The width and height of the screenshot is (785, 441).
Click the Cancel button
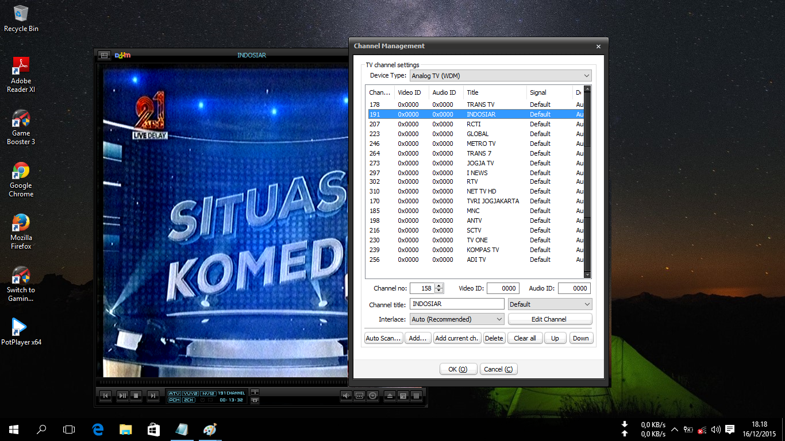click(x=498, y=369)
